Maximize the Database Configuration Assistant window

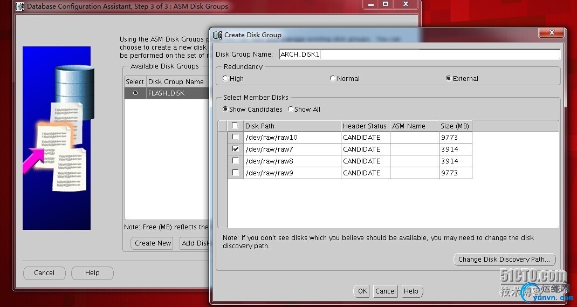[x=385, y=4]
